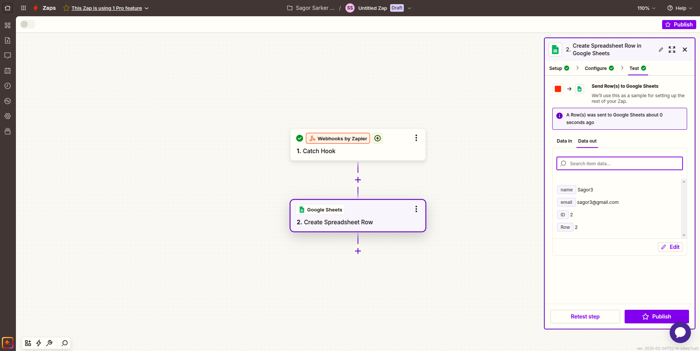Close the step editor panel
Image resolution: width=700 pixels, height=351 pixels.
[x=685, y=50]
